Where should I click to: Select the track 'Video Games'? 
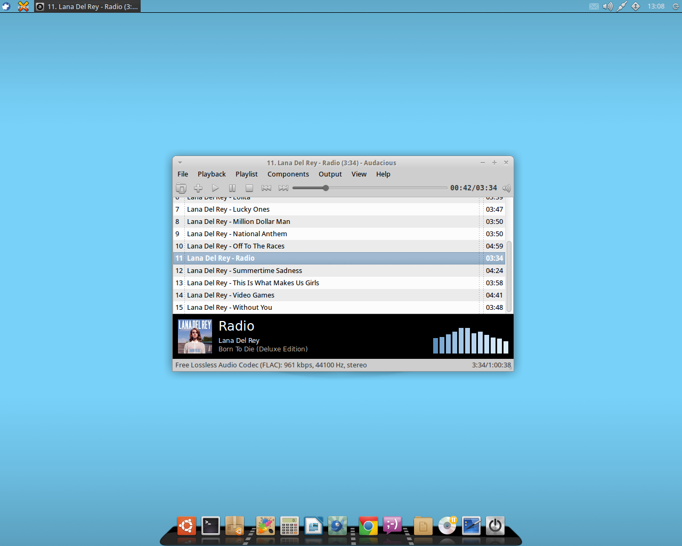(x=339, y=295)
